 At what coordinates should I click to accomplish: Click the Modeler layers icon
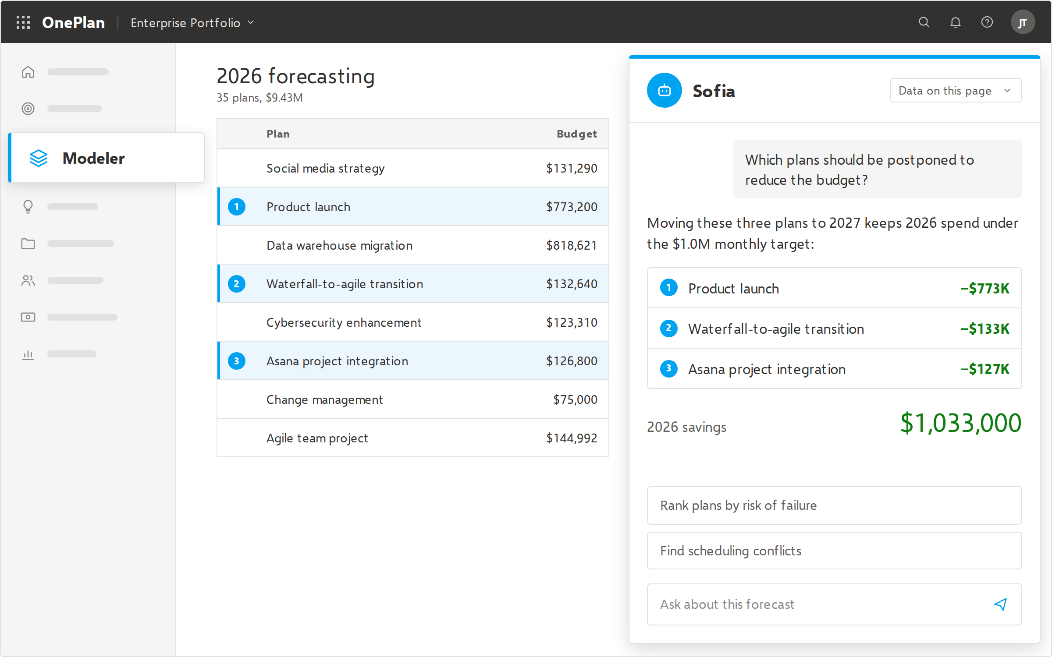click(x=39, y=158)
